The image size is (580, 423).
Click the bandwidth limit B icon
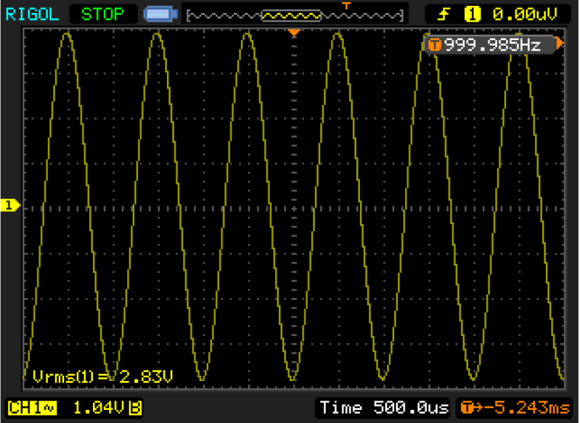click(135, 408)
